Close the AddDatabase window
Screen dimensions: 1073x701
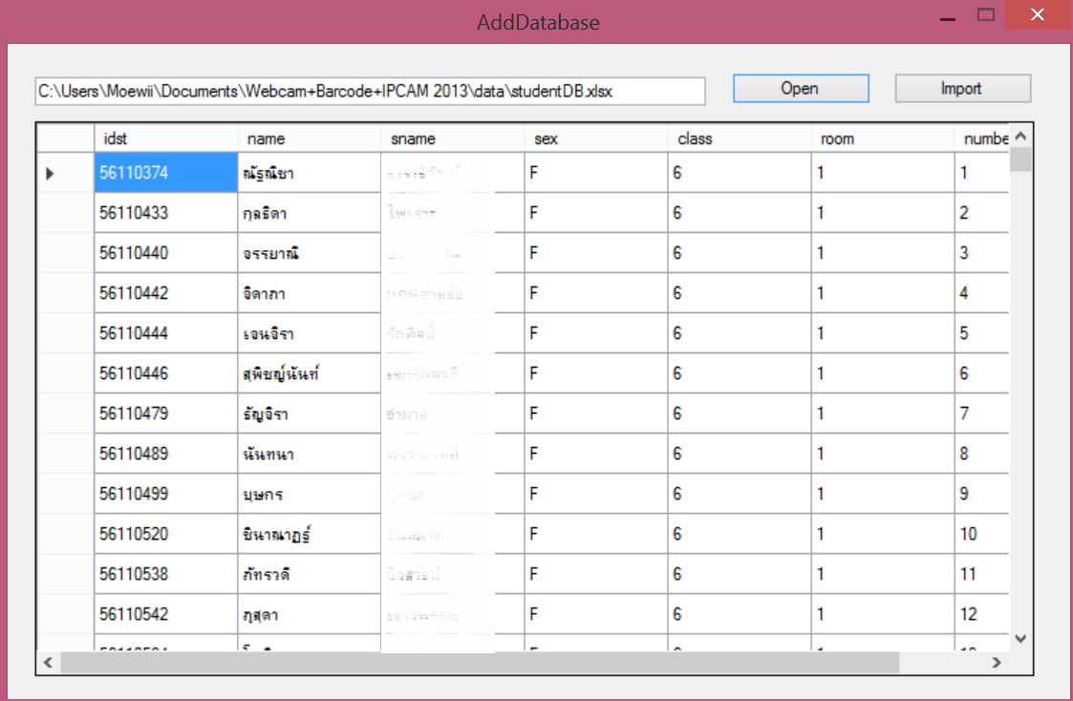coord(1036,15)
